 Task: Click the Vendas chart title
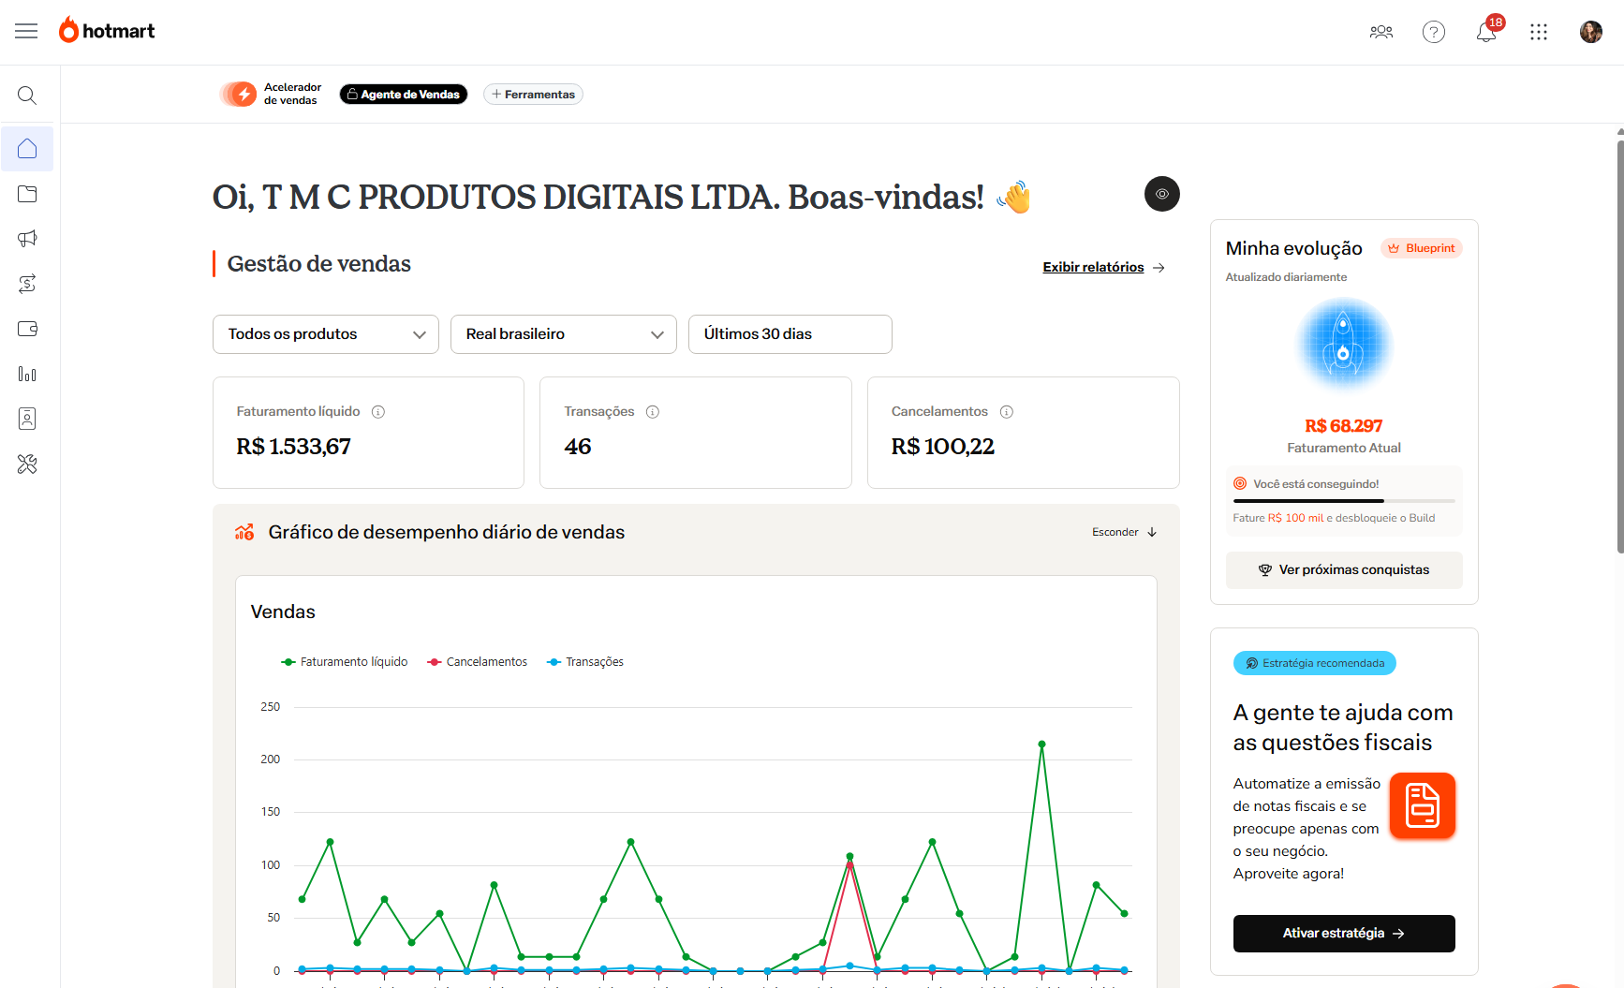point(283,612)
